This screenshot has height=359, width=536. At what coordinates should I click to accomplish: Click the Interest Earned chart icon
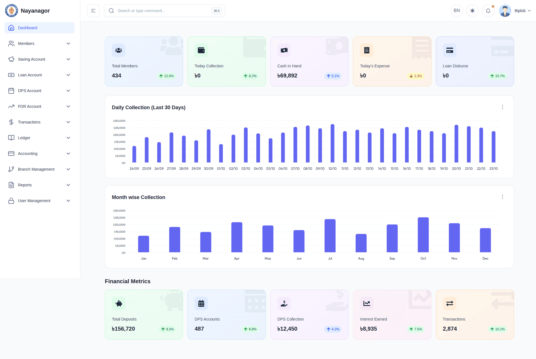367,303
